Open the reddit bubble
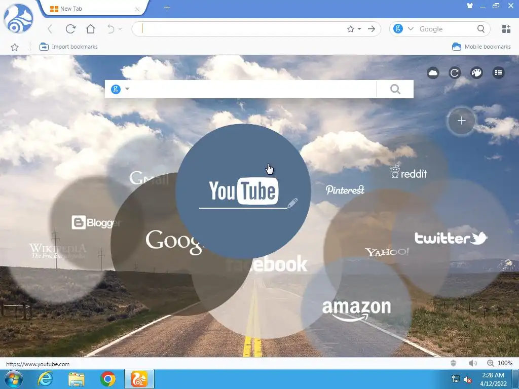This screenshot has height=389, width=519. click(408, 171)
